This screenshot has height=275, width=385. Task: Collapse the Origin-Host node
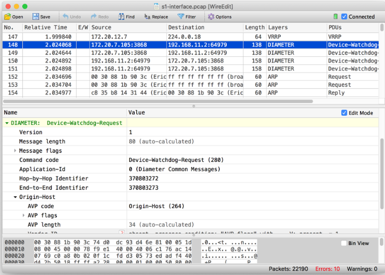pos(15,197)
